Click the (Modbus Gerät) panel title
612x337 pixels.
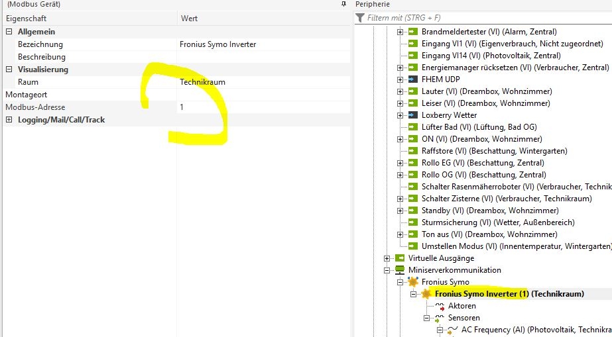click(x=34, y=4)
